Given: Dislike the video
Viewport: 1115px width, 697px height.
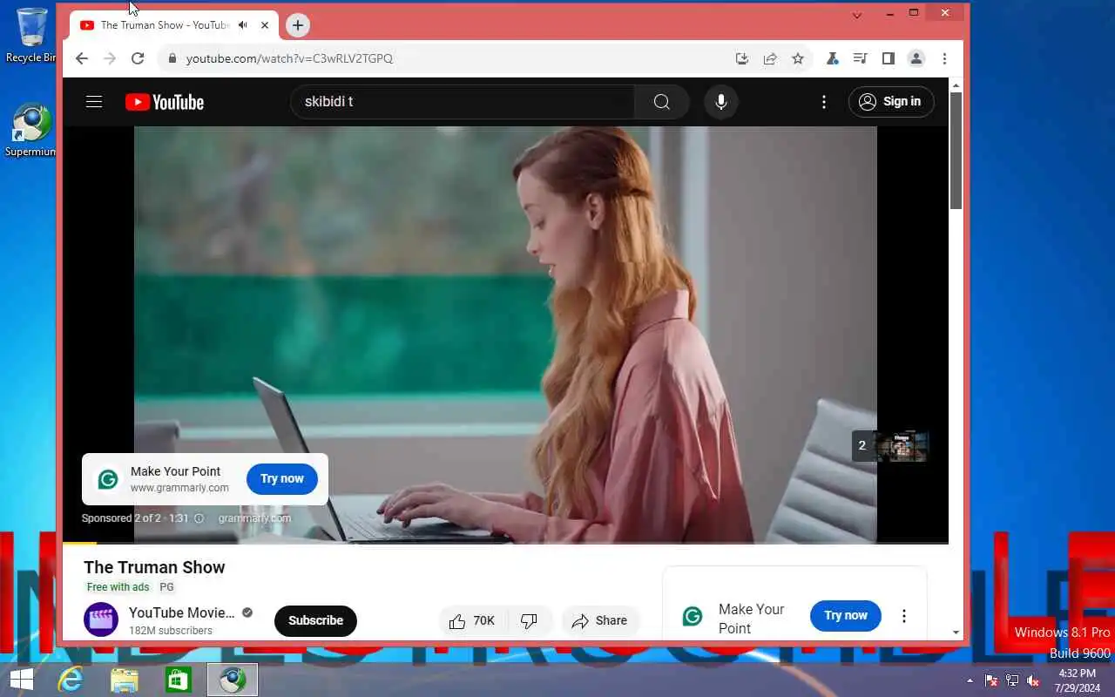Looking at the screenshot, I should [x=529, y=620].
